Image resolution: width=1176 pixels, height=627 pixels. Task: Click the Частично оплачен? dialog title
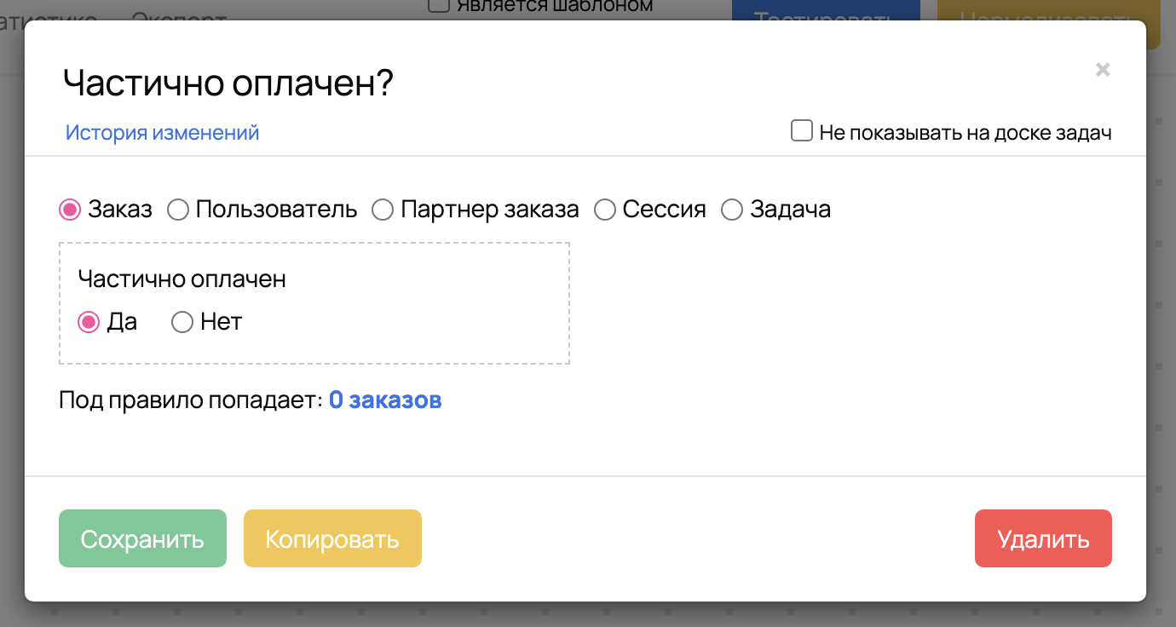pyautogui.click(x=228, y=83)
